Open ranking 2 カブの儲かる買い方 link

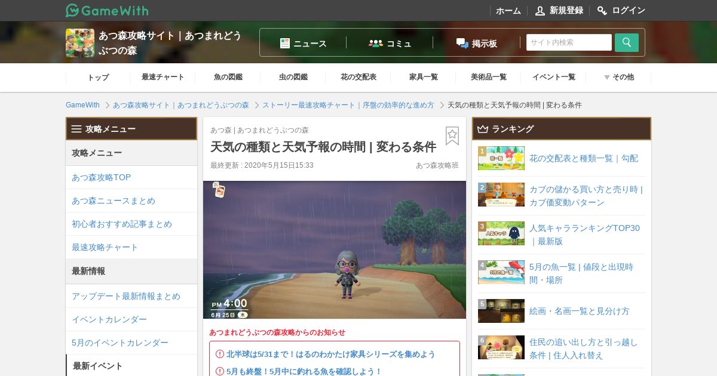(x=586, y=196)
